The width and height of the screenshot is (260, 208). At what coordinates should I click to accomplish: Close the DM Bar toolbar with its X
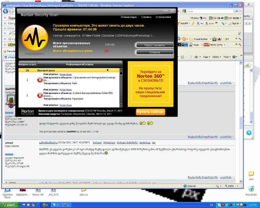(5, 28)
